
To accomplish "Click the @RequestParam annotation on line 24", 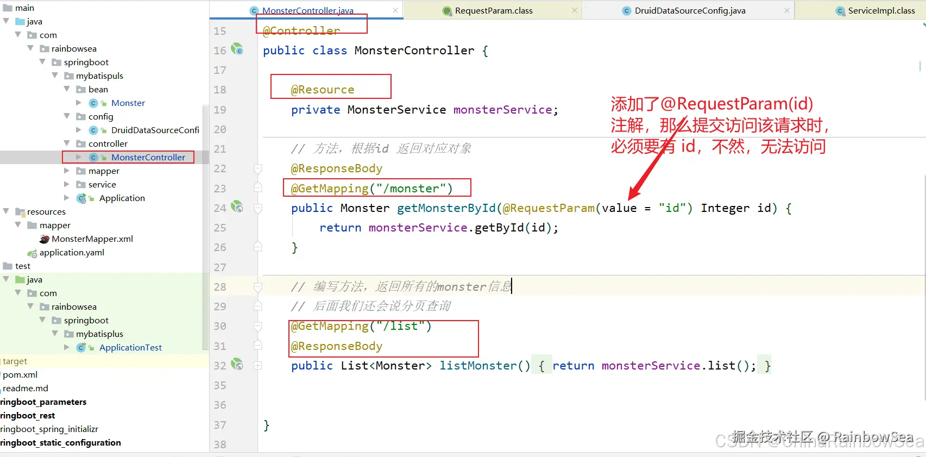I will pyautogui.click(x=549, y=208).
